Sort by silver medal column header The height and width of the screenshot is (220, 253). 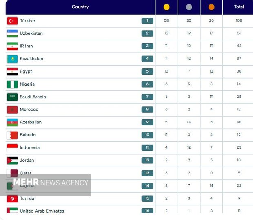point(189,7)
